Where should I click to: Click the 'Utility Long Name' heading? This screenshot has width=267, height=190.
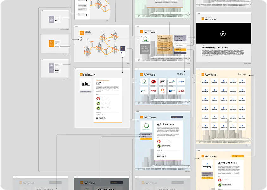tap(165, 124)
